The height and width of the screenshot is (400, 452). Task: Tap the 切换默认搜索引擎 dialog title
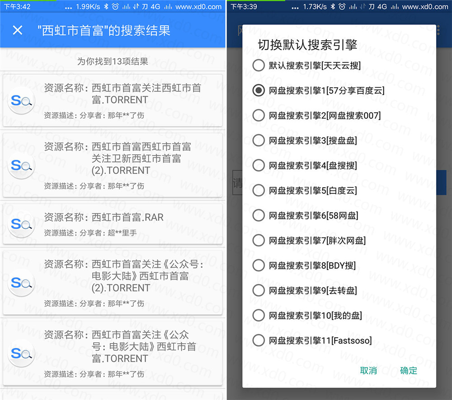307,45
